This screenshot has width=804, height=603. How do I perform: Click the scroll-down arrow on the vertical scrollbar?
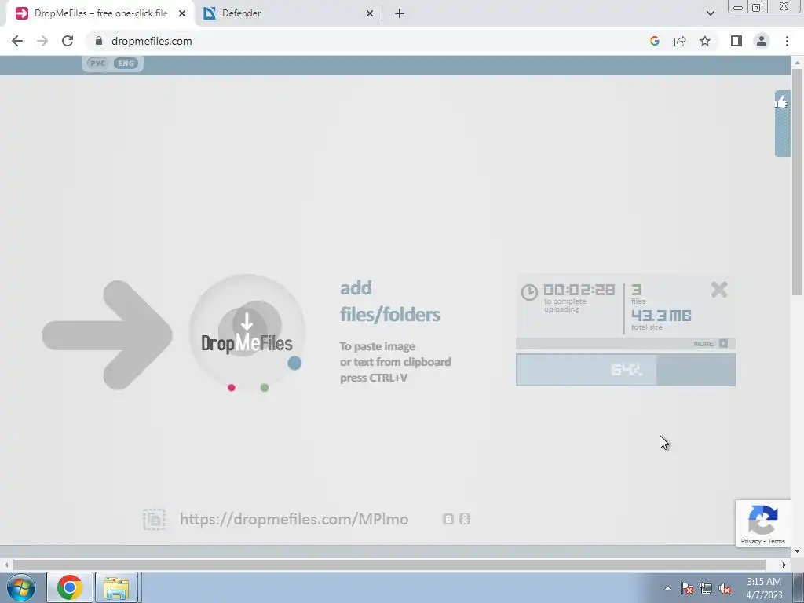point(797,551)
